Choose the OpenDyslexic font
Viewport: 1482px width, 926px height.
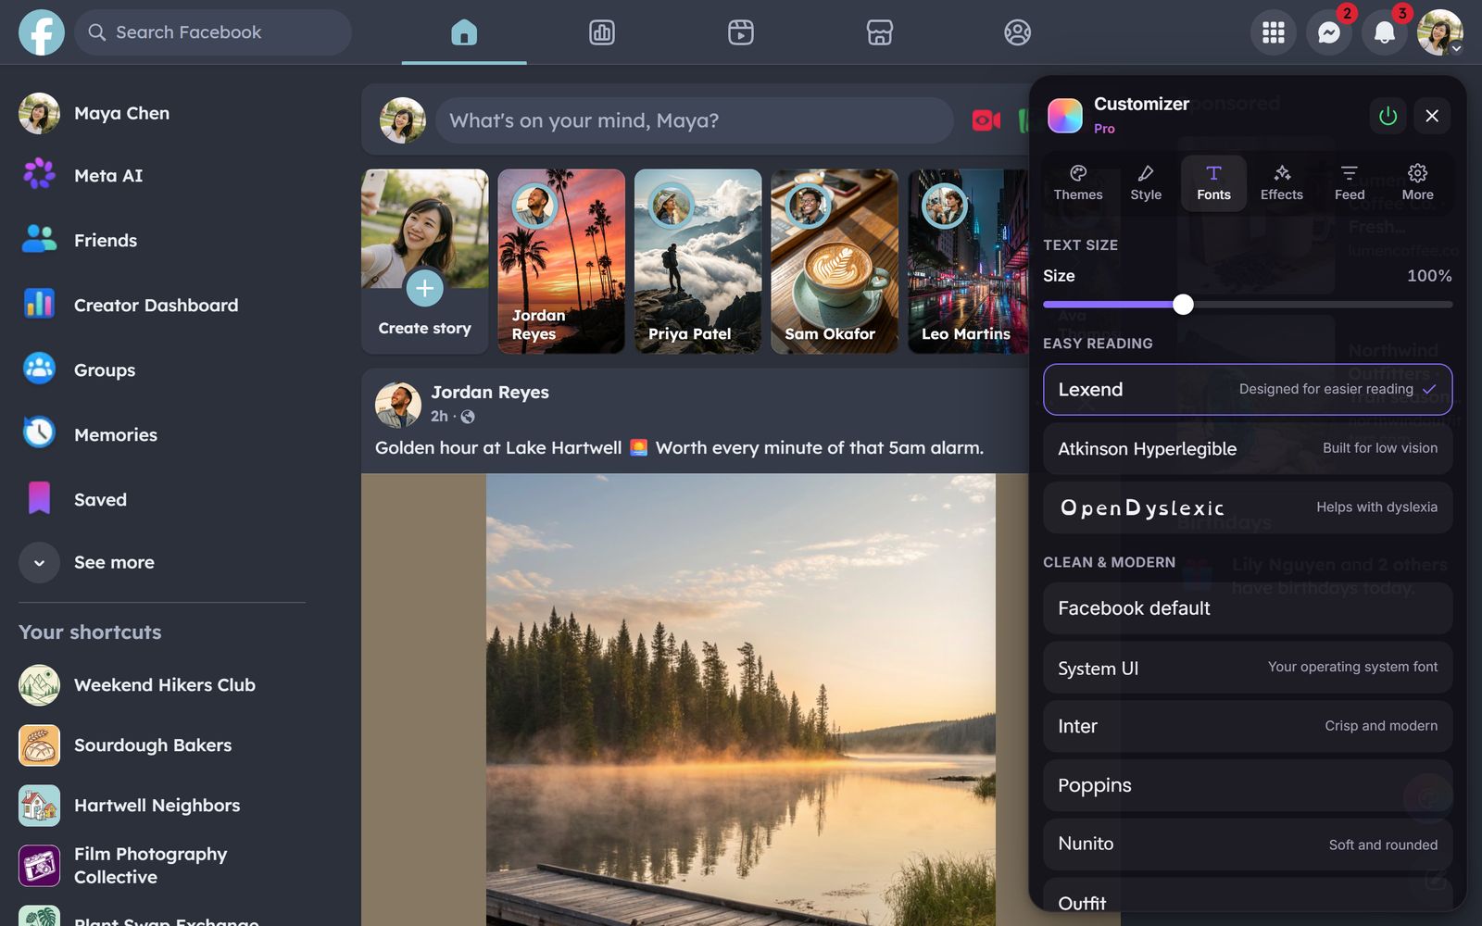(1248, 507)
